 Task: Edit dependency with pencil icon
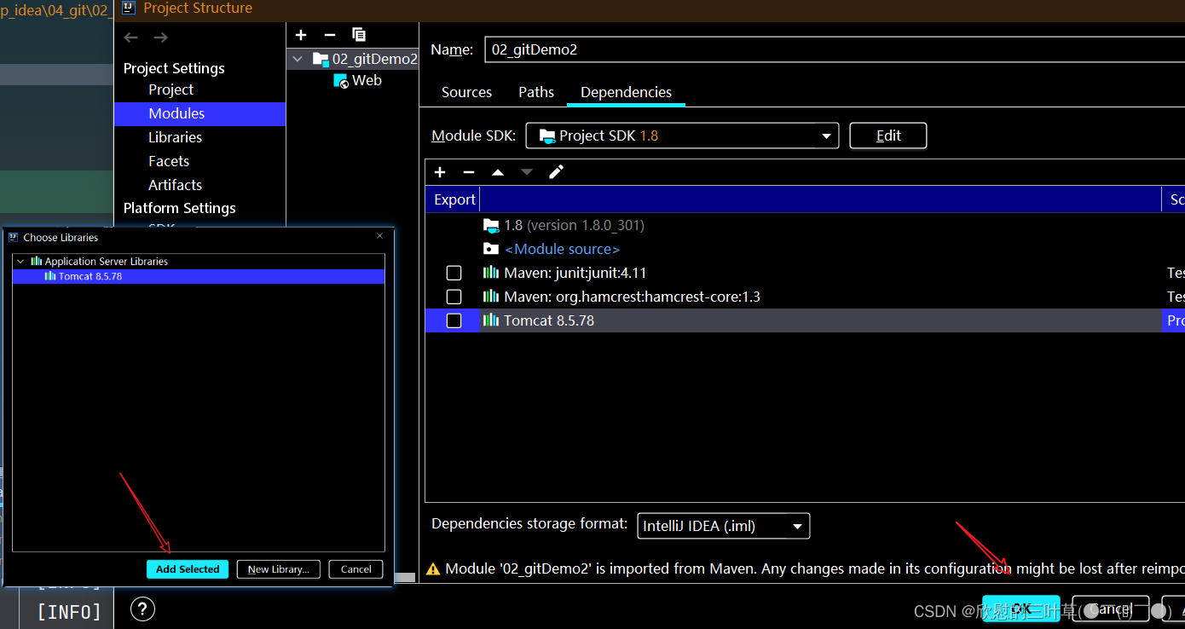556,172
